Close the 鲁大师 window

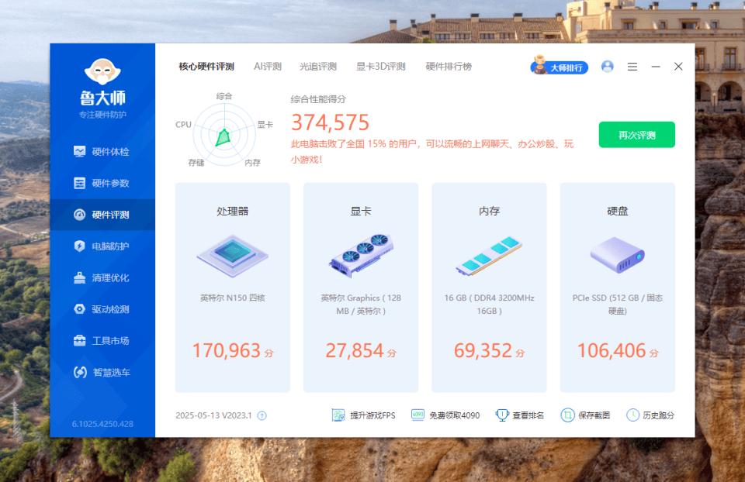678,67
